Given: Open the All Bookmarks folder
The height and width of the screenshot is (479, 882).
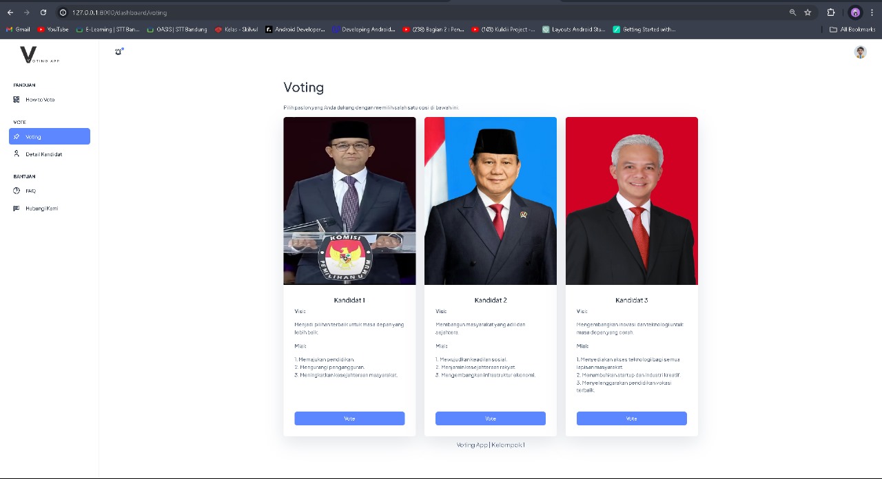Looking at the screenshot, I should (852, 30).
